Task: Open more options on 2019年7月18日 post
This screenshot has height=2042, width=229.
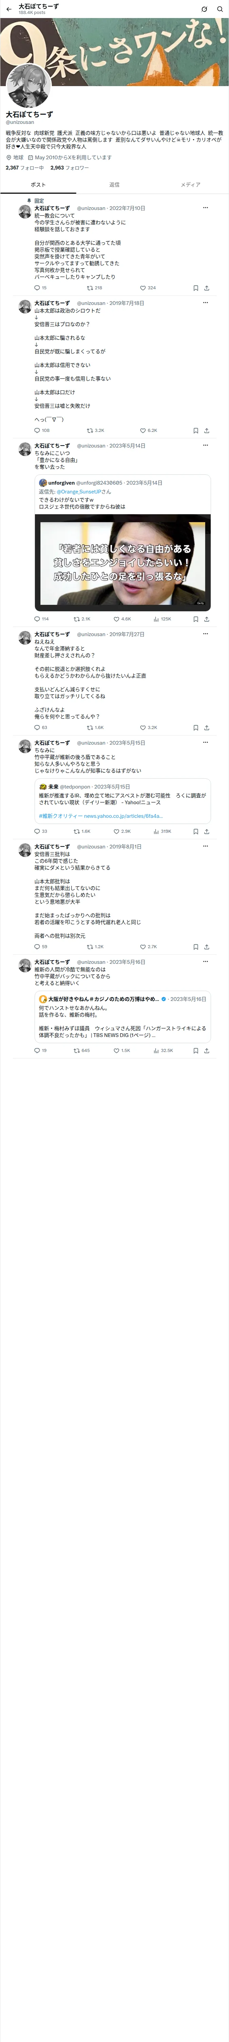Action: pos(205,303)
